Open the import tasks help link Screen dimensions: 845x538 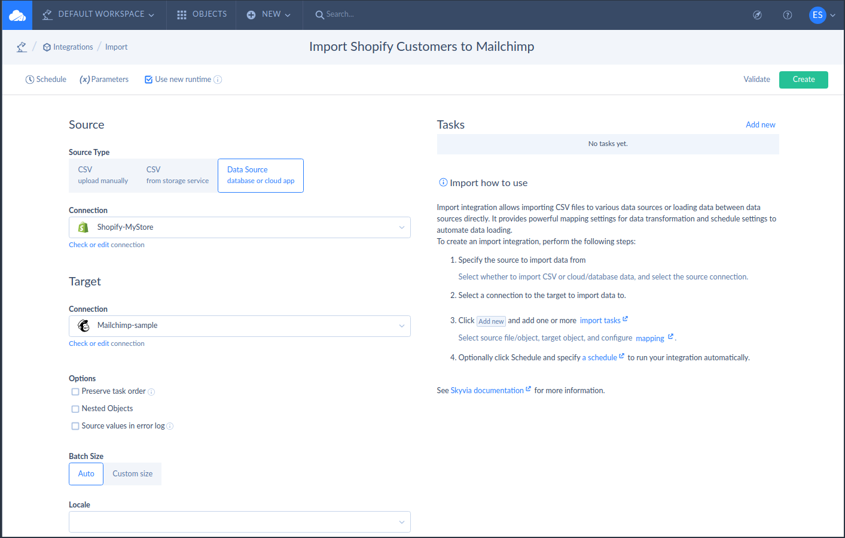pyautogui.click(x=600, y=321)
